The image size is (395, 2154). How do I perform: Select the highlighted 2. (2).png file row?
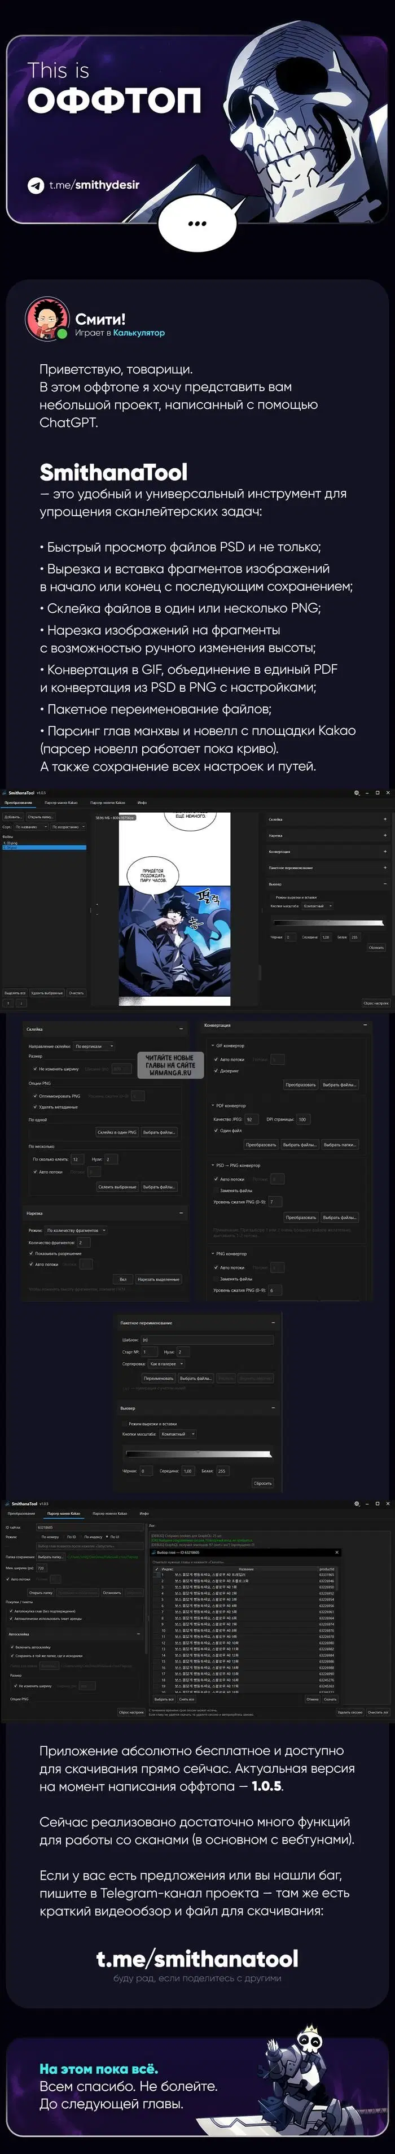[x=44, y=848]
